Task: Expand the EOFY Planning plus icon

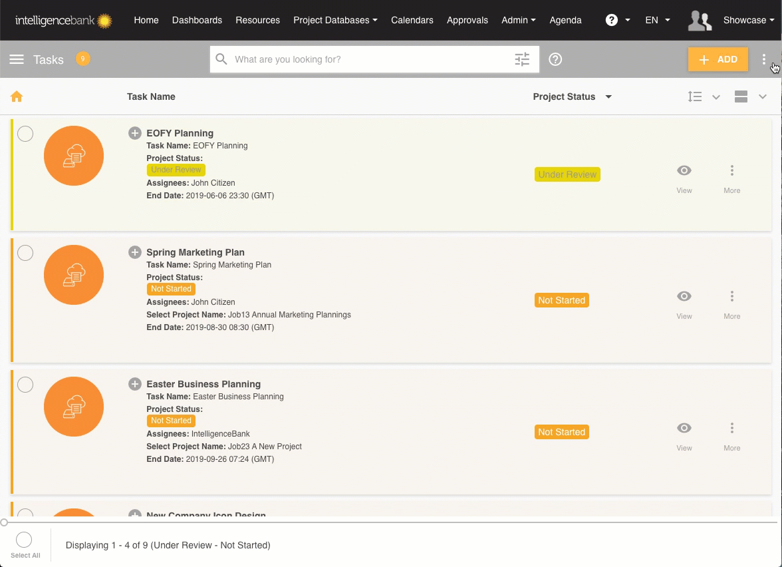Action: point(134,133)
